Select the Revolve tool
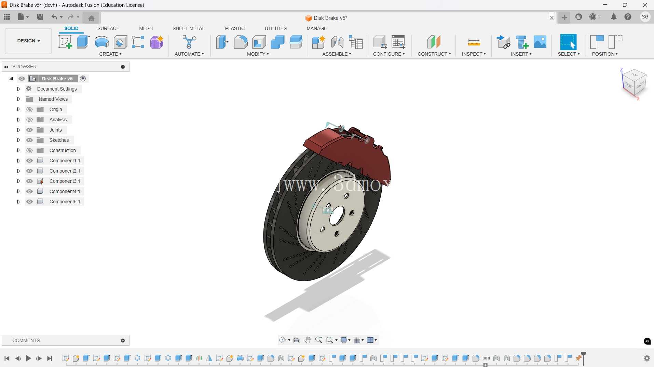Screen dimensions: 654x367 tap(102, 42)
